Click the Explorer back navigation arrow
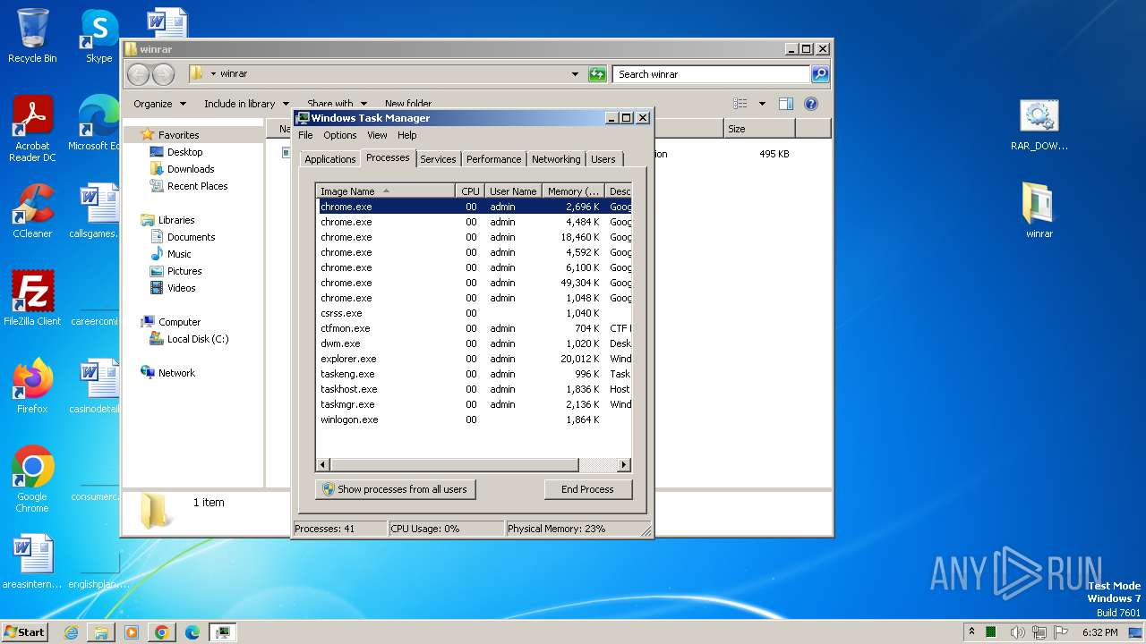 pos(138,74)
